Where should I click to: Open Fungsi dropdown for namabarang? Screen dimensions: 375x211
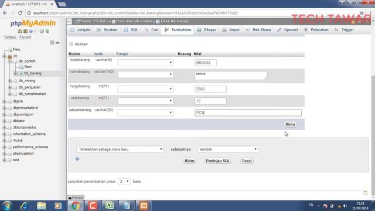[145, 74]
